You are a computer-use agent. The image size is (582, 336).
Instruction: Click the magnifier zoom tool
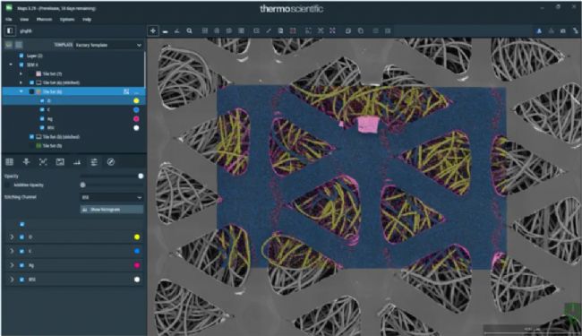(189, 30)
